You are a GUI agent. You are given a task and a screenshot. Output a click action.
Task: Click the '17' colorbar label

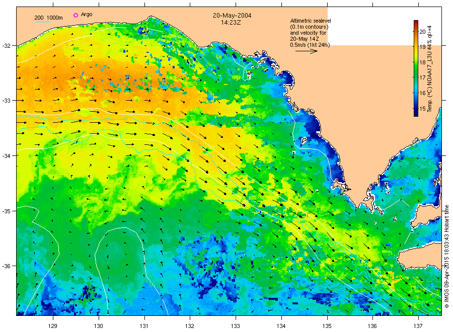(422, 77)
